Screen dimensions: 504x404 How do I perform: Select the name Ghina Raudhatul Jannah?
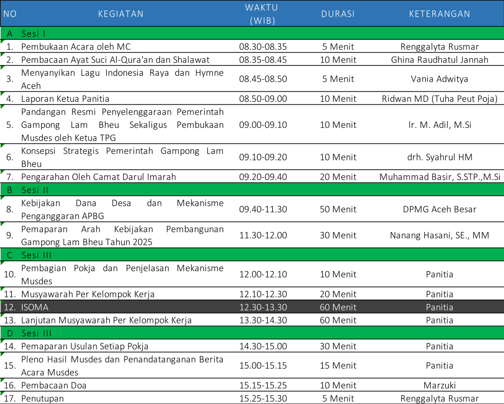pyautogui.click(x=440, y=60)
